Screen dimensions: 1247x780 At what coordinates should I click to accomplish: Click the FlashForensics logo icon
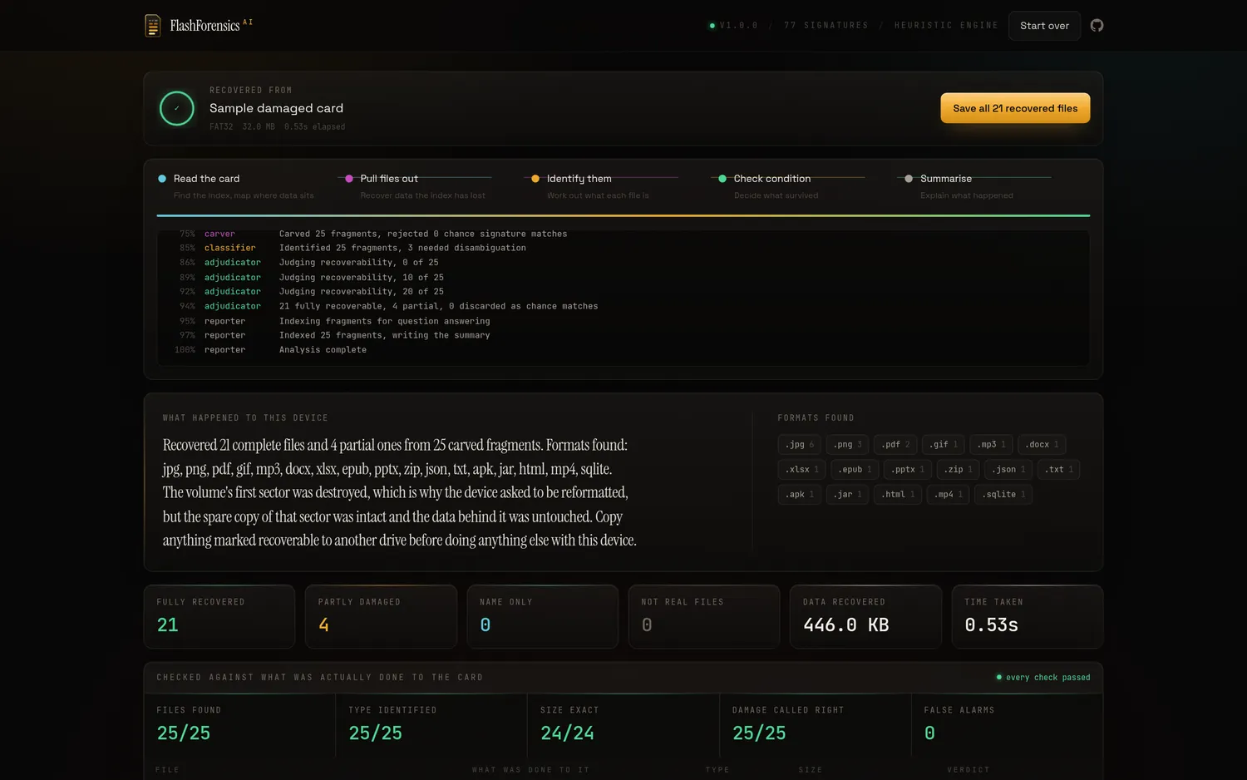pyautogui.click(x=153, y=26)
